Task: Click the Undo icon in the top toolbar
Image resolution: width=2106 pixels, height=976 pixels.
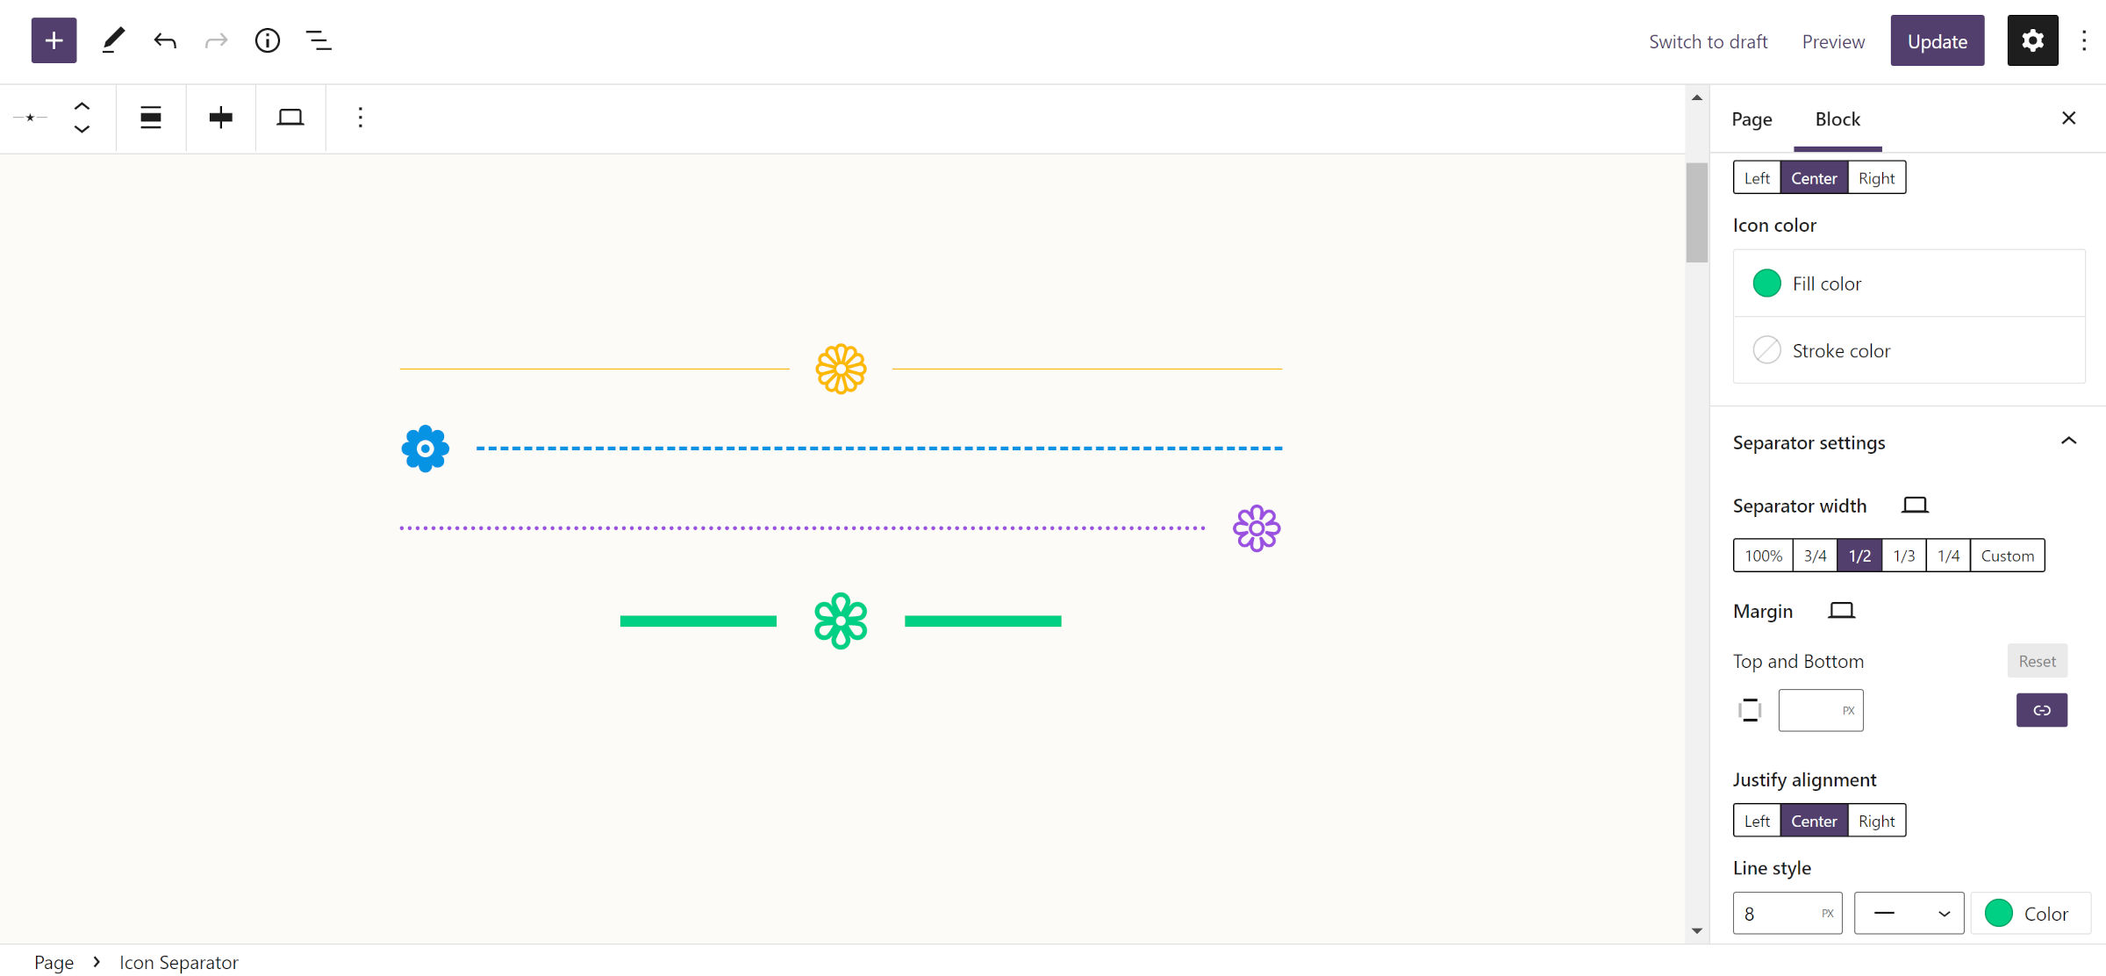Action: pyautogui.click(x=165, y=40)
